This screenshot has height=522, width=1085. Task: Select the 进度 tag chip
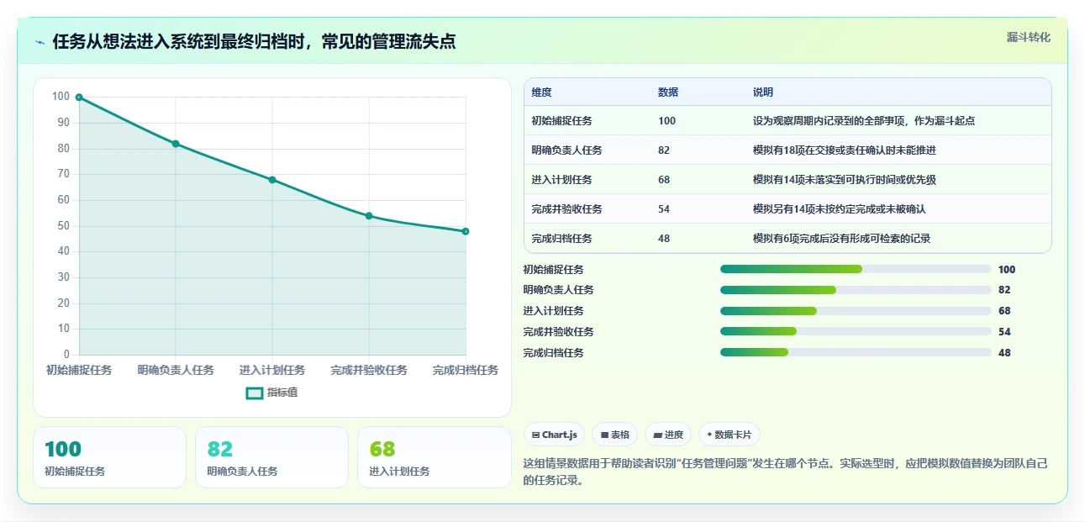[668, 435]
